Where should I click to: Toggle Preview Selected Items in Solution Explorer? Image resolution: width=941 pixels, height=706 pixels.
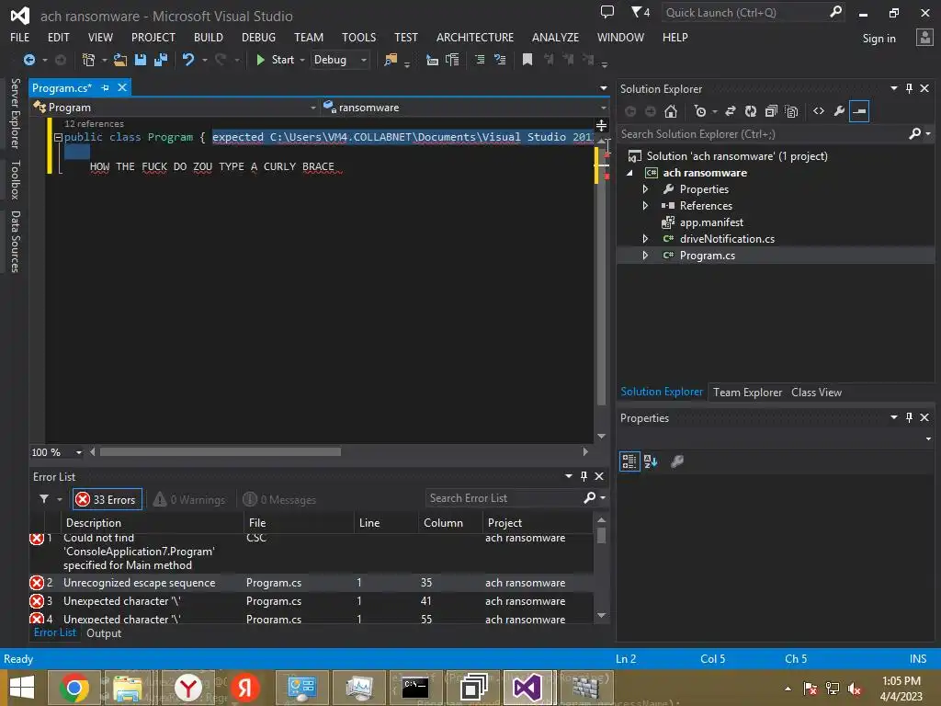coord(859,111)
